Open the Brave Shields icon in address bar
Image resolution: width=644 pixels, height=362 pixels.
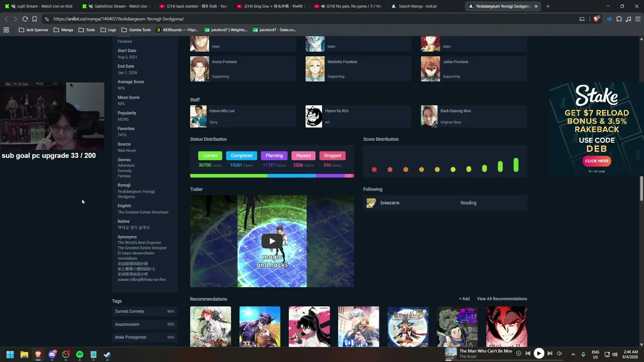pos(596,19)
